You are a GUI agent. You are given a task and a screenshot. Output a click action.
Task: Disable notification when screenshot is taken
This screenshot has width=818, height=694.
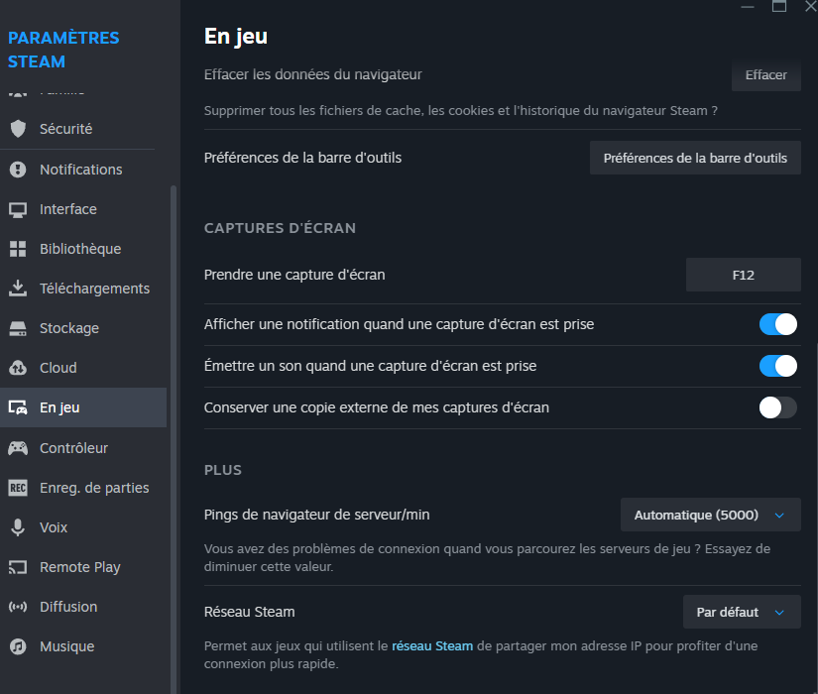(778, 324)
